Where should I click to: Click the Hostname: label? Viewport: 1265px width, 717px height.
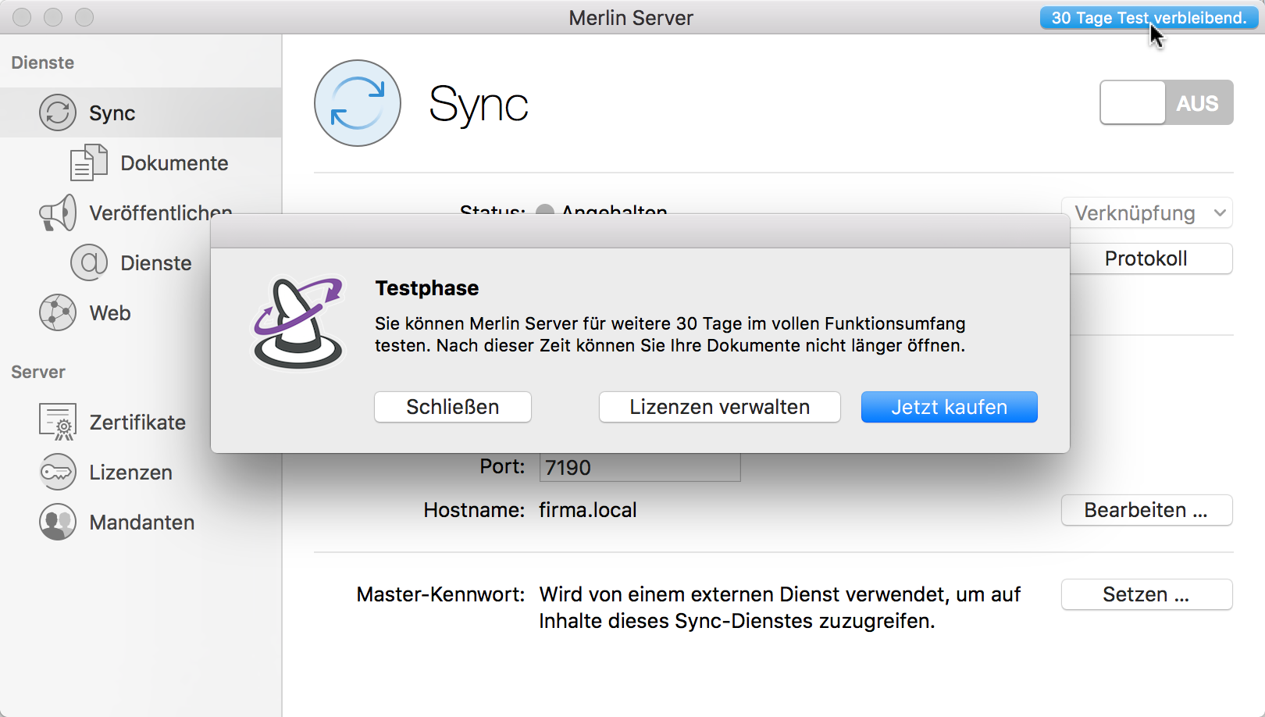tap(474, 510)
